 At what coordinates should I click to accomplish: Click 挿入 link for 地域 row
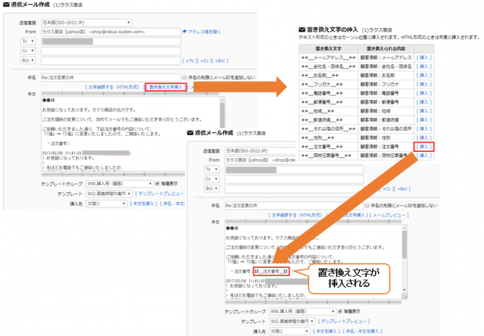coord(424,111)
